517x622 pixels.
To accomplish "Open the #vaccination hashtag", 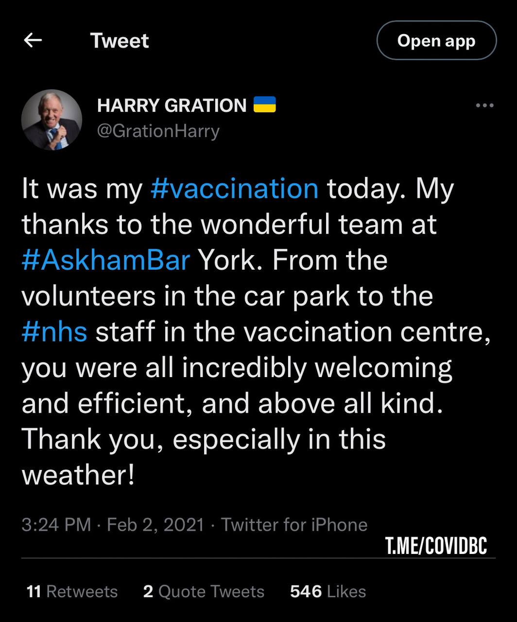I will (235, 188).
